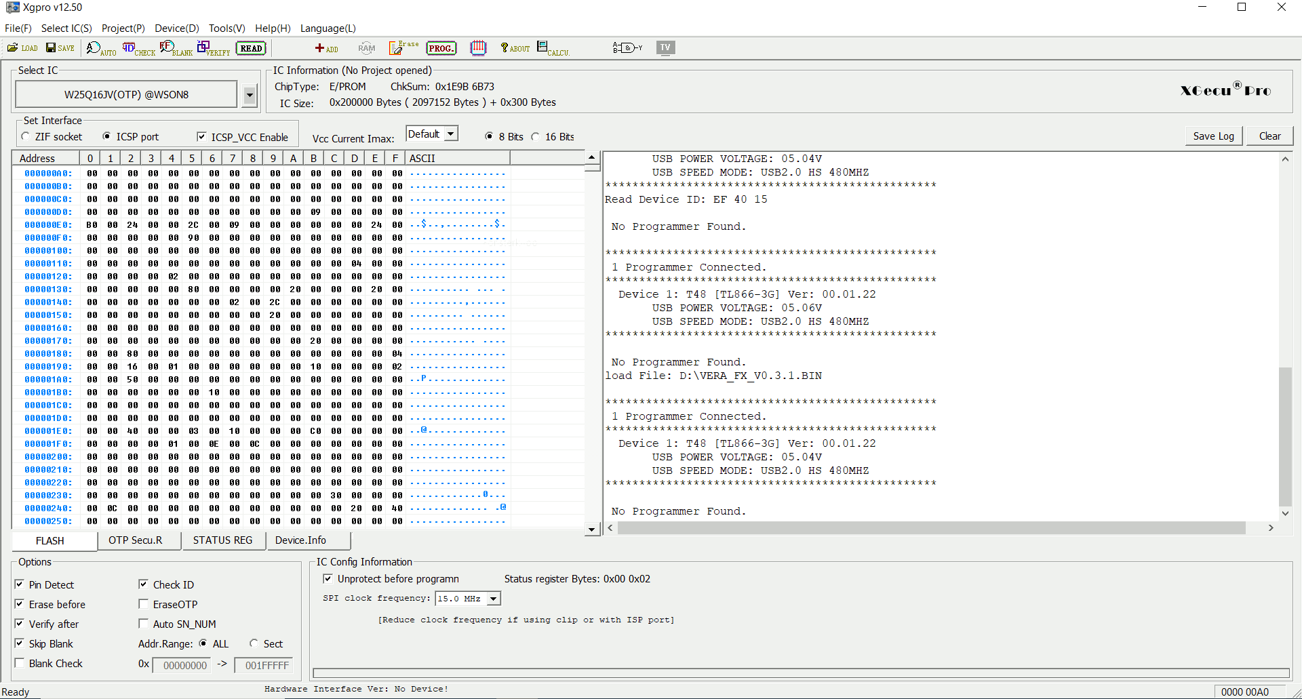Click the LOAD file toolbar icon
This screenshot has height=699, width=1302.
coord(22,48)
